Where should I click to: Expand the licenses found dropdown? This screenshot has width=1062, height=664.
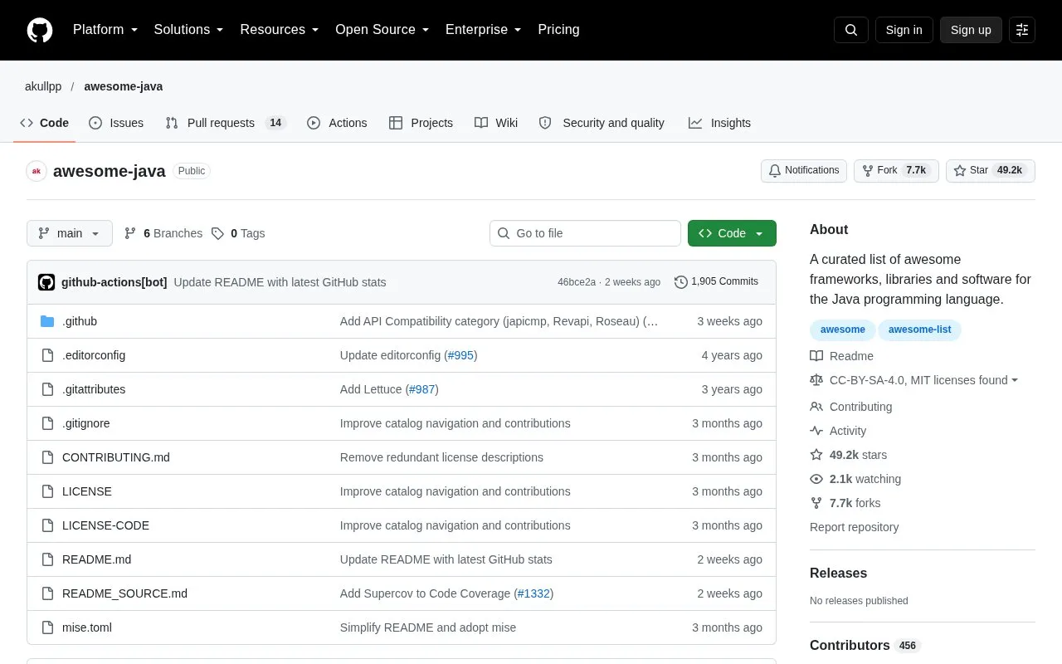pyautogui.click(x=914, y=380)
